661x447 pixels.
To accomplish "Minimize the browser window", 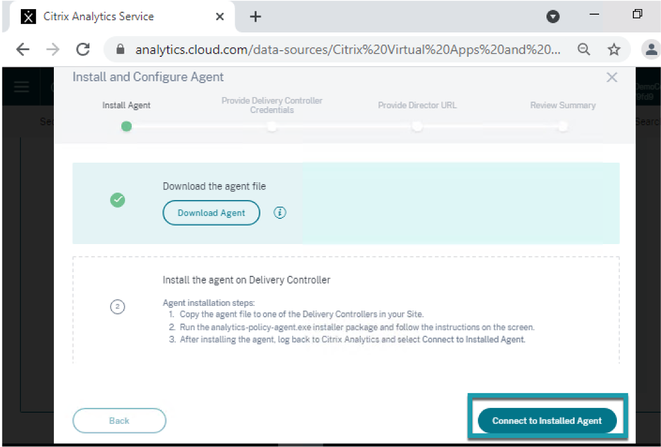I will 594,15.
